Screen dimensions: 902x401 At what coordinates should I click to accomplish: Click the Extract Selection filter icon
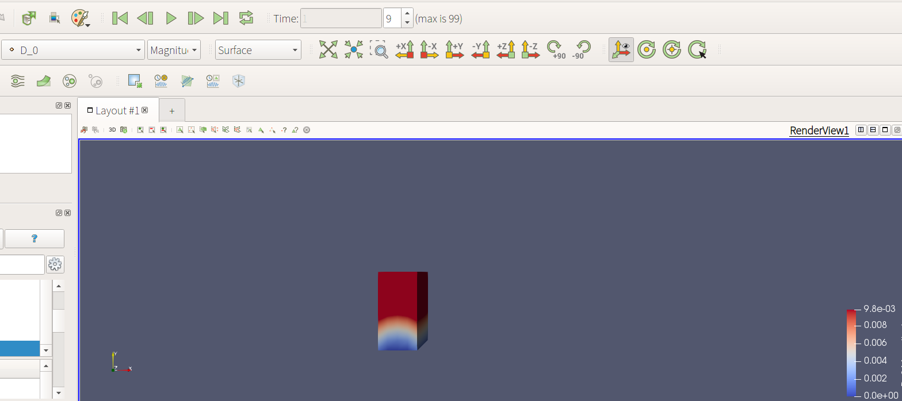[135, 81]
